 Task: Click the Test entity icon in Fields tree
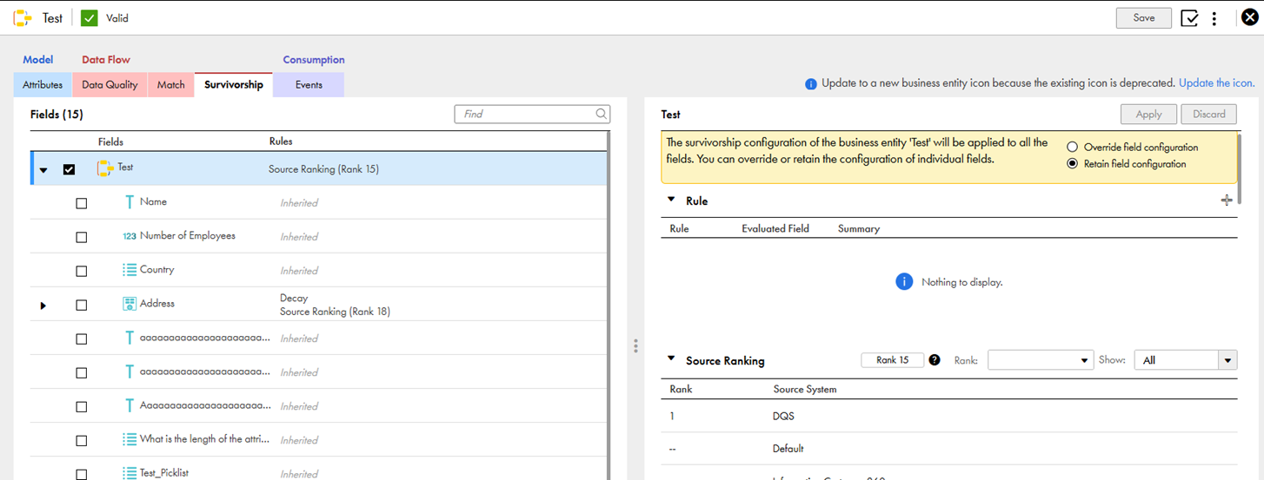click(x=106, y=168)
